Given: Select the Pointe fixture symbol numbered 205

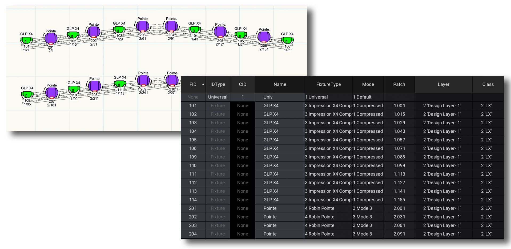Looking at the screenshot, I should click(x=220, y=32).
